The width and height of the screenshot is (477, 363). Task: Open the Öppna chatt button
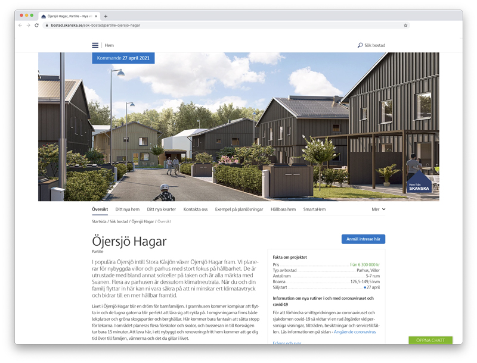[430, 340]
